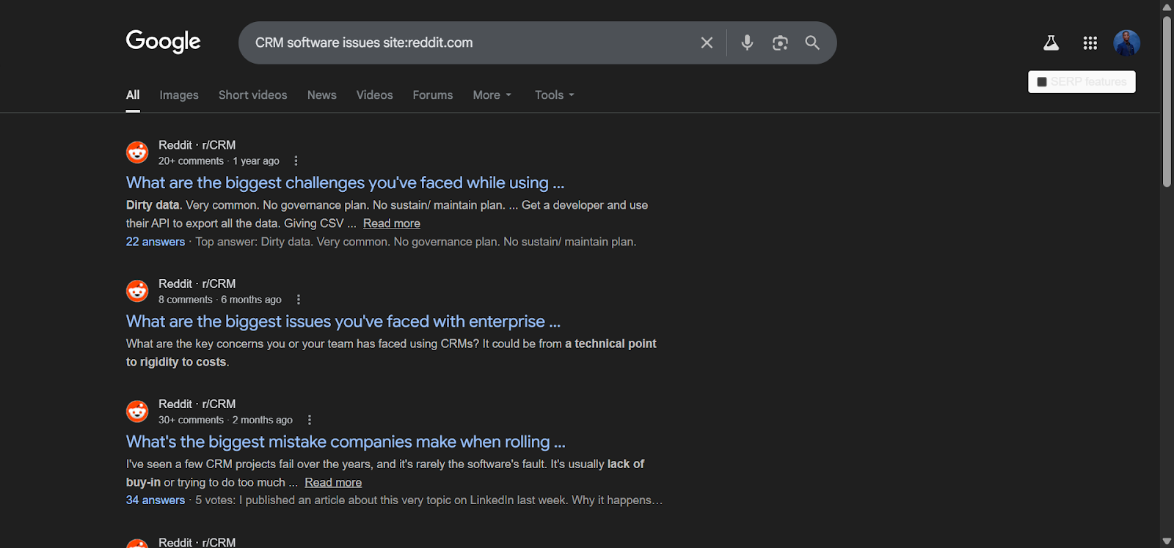The image size is (1174, 548).
Task: Click the Google logo
Action: 163,42
